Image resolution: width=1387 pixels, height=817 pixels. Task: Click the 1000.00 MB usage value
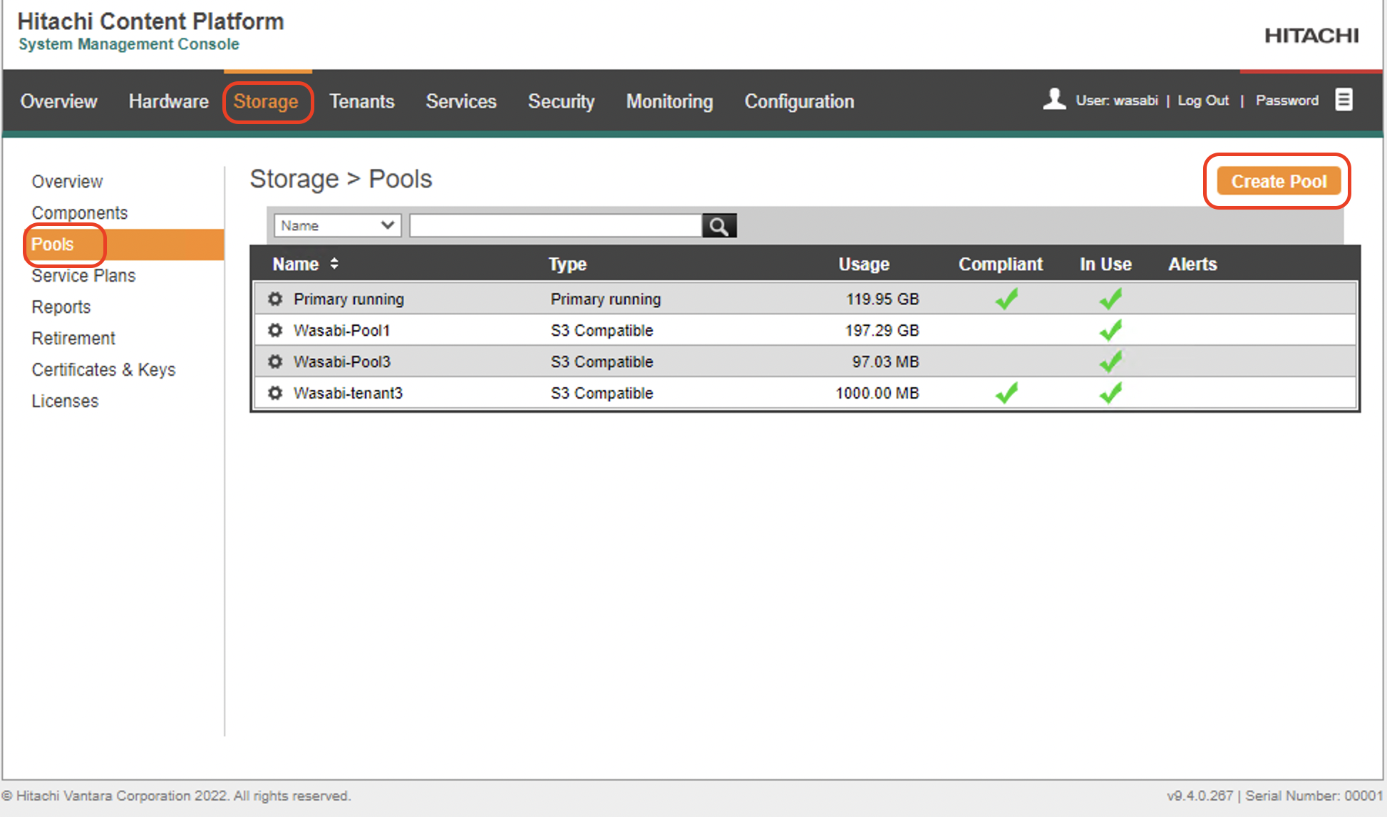pyautogui.click(x=877, y=394)
